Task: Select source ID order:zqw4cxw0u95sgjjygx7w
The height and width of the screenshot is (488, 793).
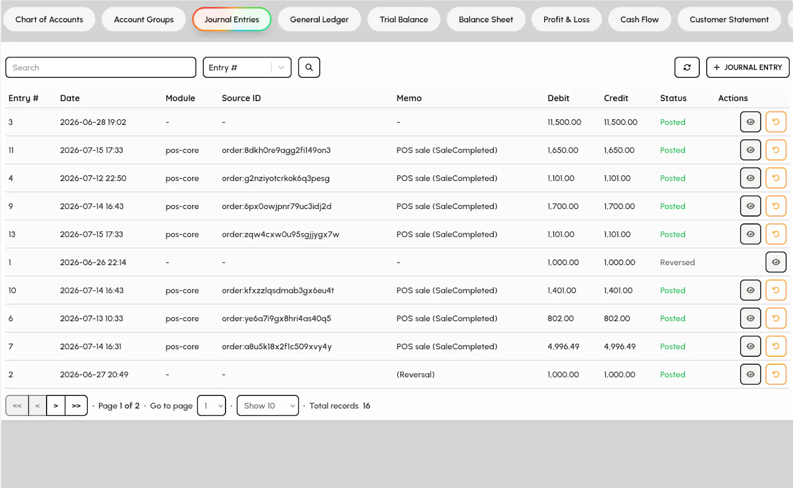Action: (x=281, y=234)
